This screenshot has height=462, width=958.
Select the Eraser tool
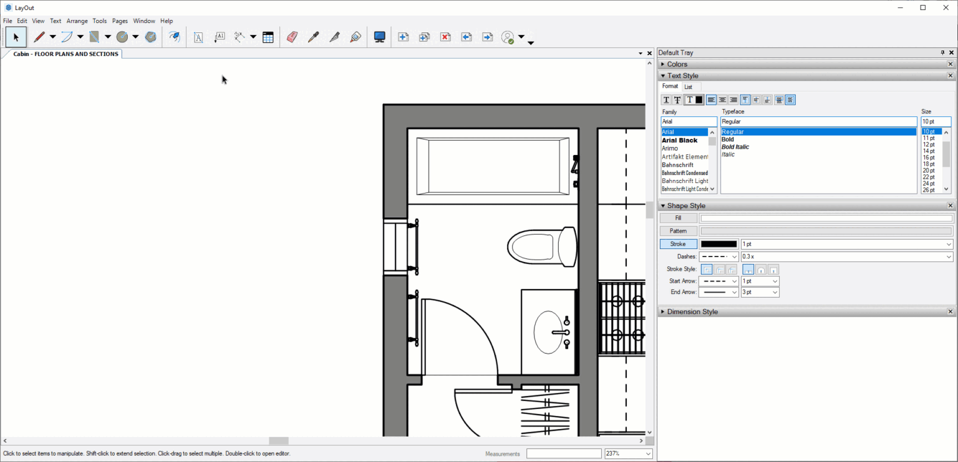291,37
